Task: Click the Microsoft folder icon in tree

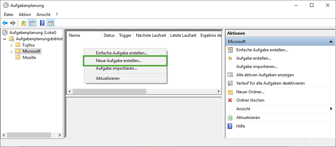Action: [18, 51]
